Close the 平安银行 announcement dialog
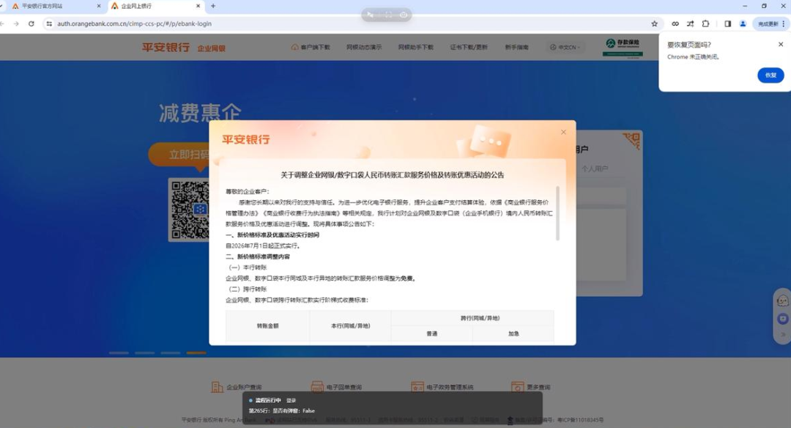Viewport: 791px width, 428px height. pyautogui.click(x=563, y=132)
